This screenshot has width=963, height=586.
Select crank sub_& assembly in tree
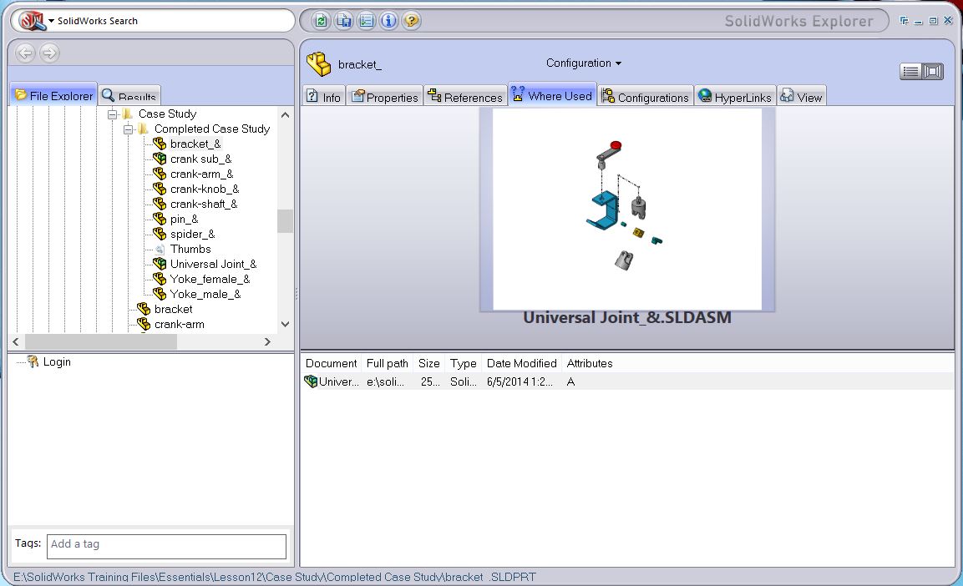click(200, 159)
